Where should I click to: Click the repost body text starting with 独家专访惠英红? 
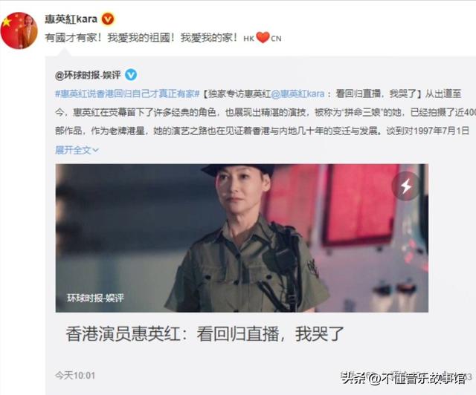click(x=263, y=112)
